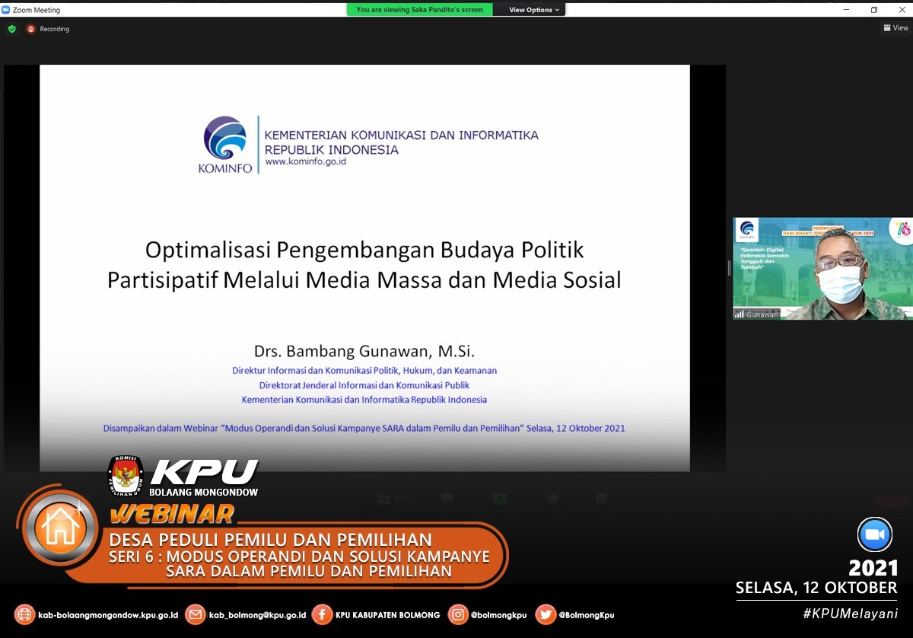Expand the caret beside Participants count

pyautogui.click(x=415, y=499)
